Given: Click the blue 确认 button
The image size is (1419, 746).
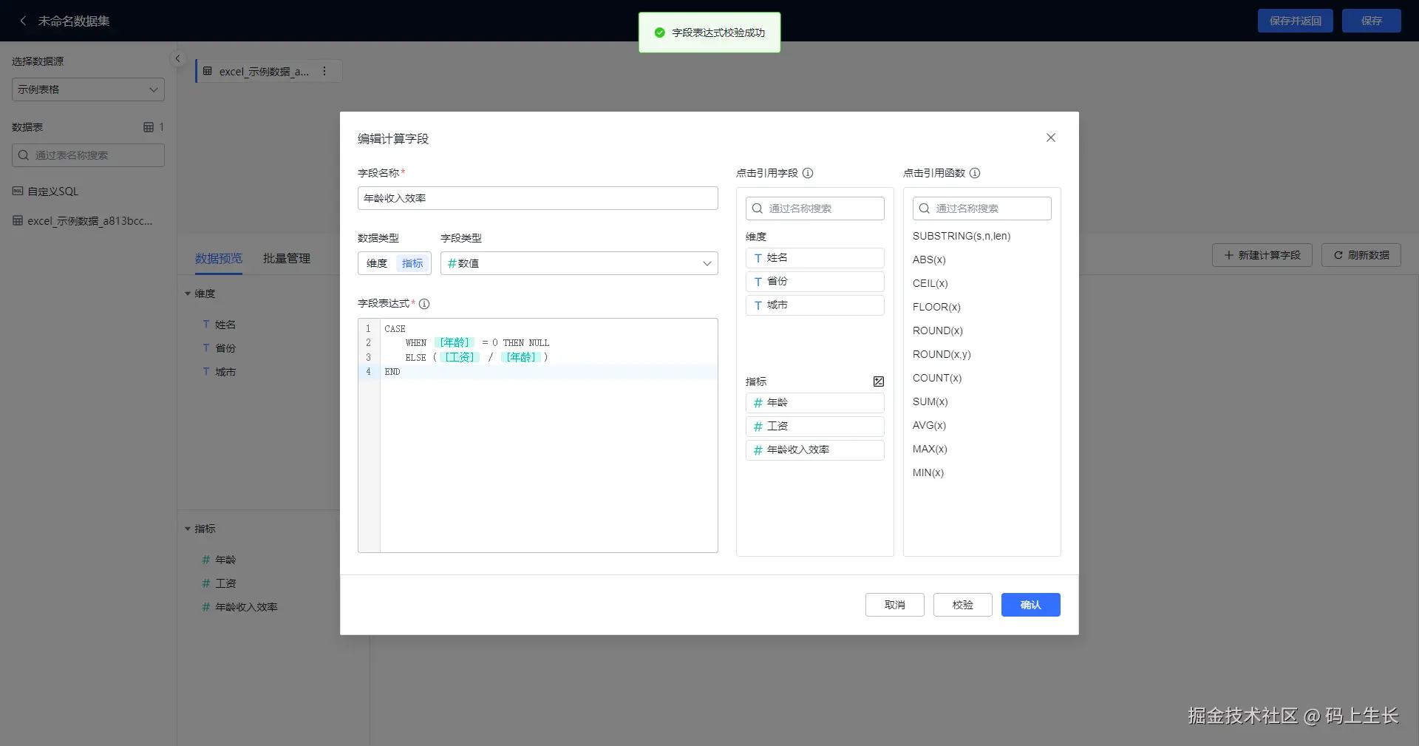Looking at the screenshot, I should 1030,605.
